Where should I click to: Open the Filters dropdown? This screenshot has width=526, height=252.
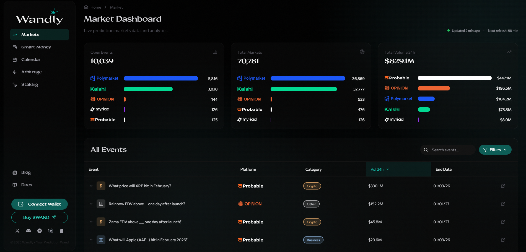495,150
